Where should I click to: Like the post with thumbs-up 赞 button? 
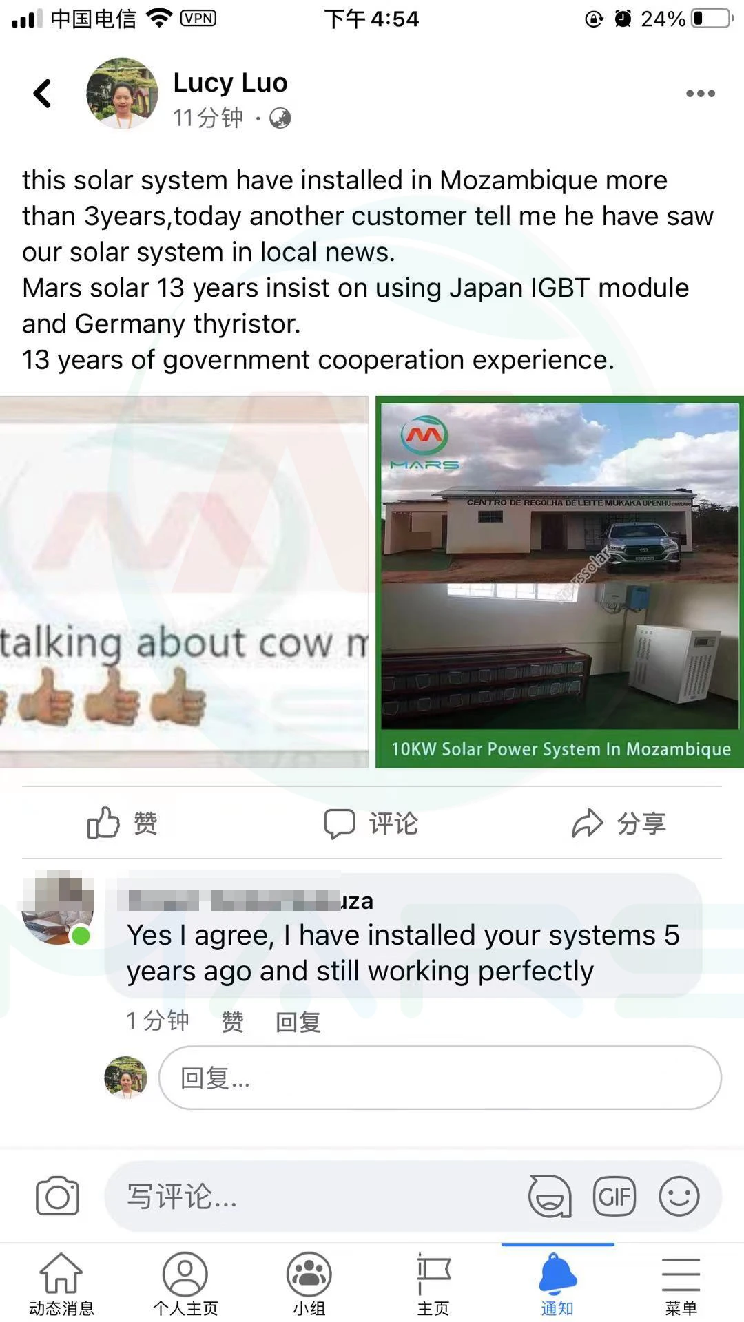123,823
